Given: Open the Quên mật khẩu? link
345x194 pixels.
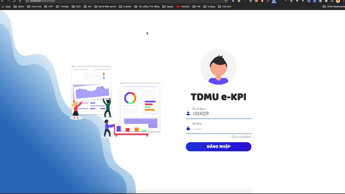Looking at the screenshot, I should [241, 137].
